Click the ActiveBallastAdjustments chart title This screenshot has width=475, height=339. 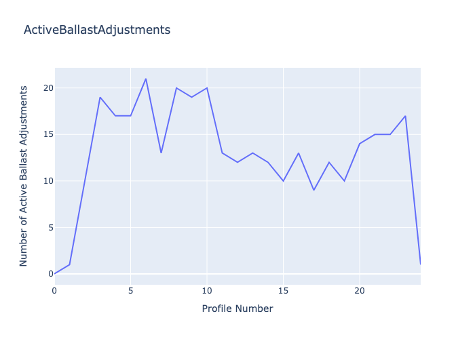[97, 30]
